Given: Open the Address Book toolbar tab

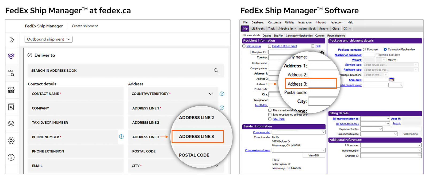Looking at the screenshot, I should (307, 29).
